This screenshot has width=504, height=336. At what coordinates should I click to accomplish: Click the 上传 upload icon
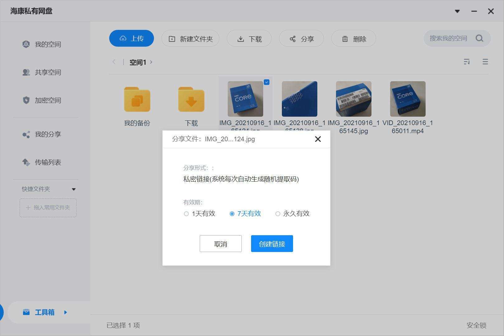tap(124, 38)
